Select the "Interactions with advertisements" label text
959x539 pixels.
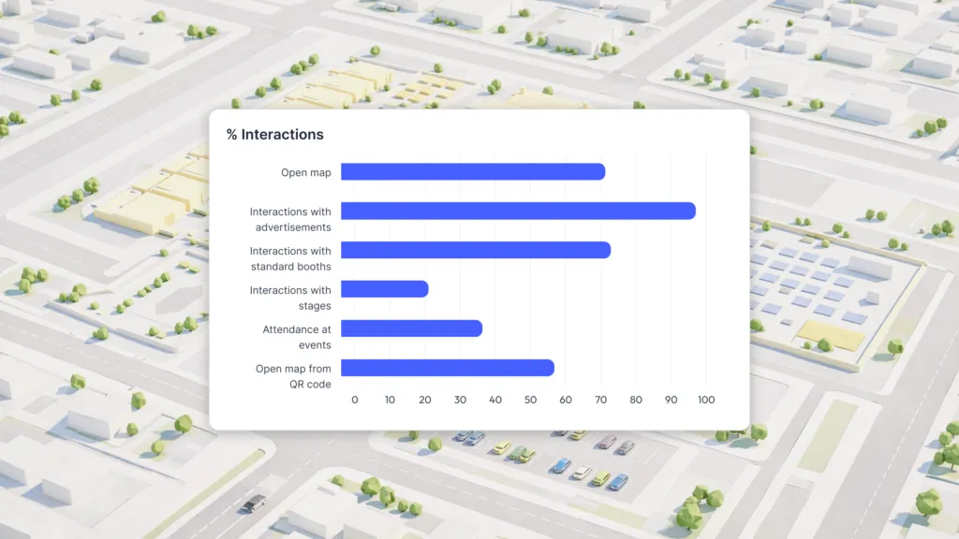290,220
